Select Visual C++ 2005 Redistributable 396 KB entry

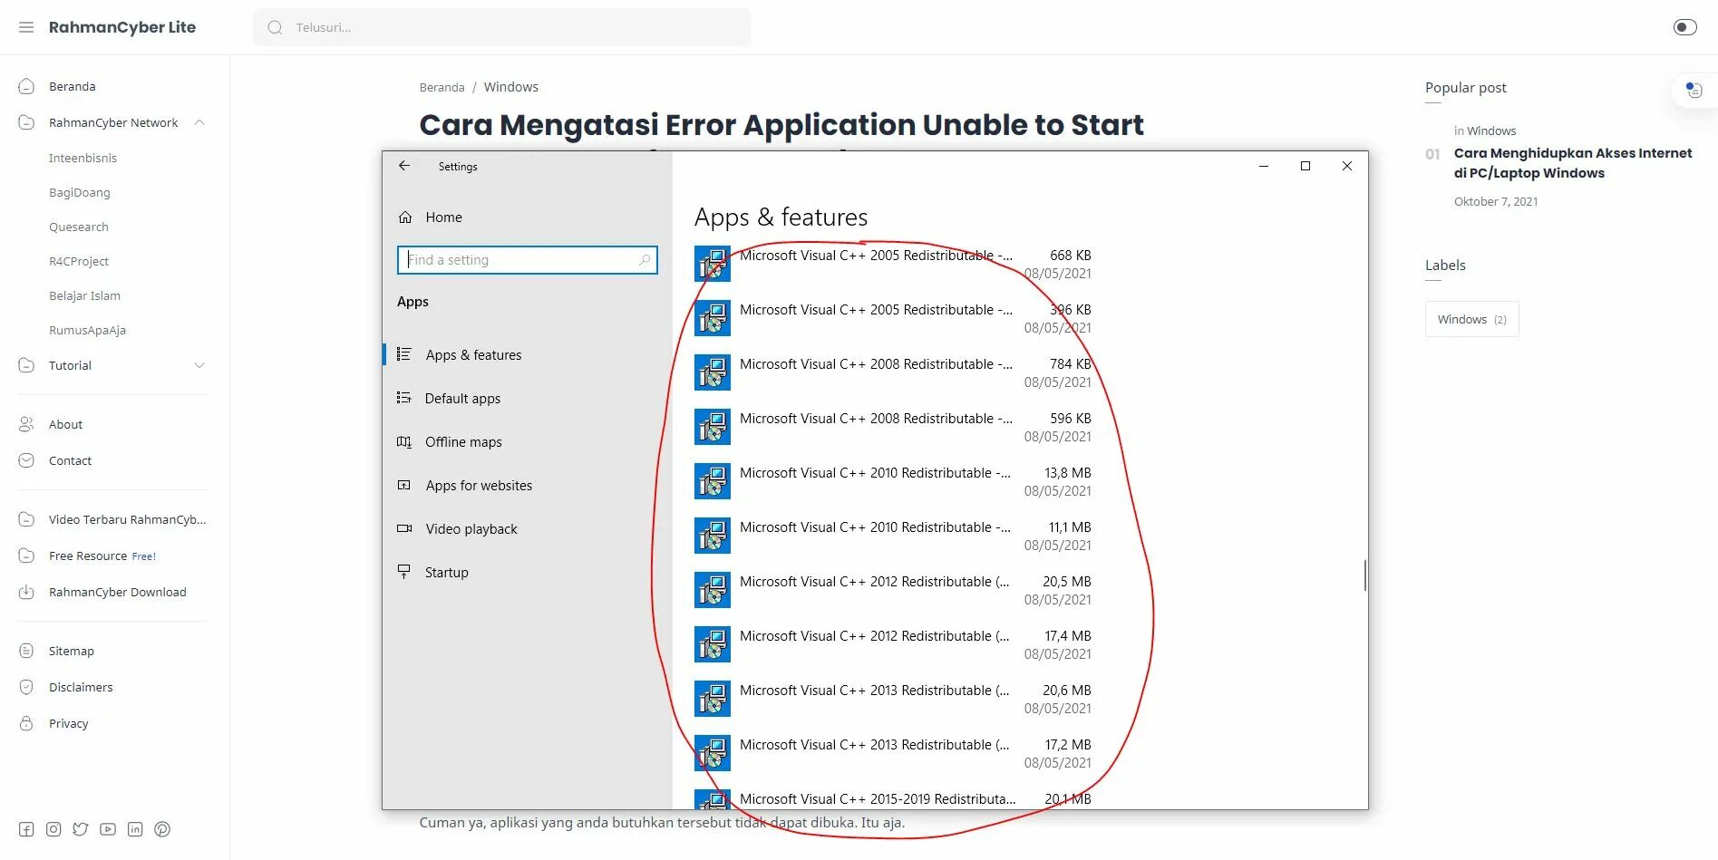(x=893, y=318)
